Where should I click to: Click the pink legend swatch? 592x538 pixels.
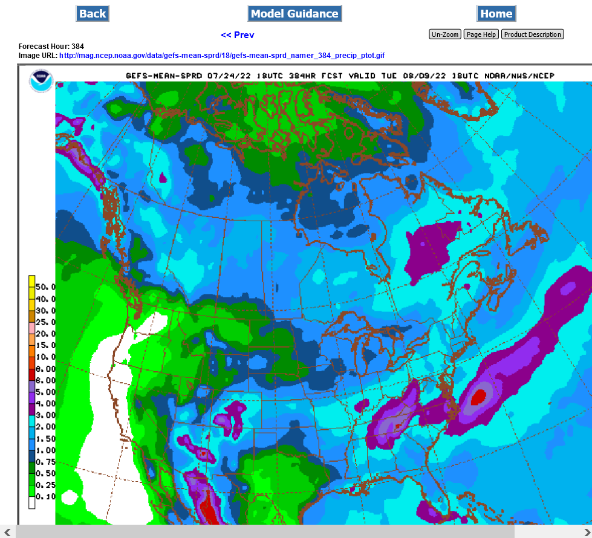pos(32,328)
